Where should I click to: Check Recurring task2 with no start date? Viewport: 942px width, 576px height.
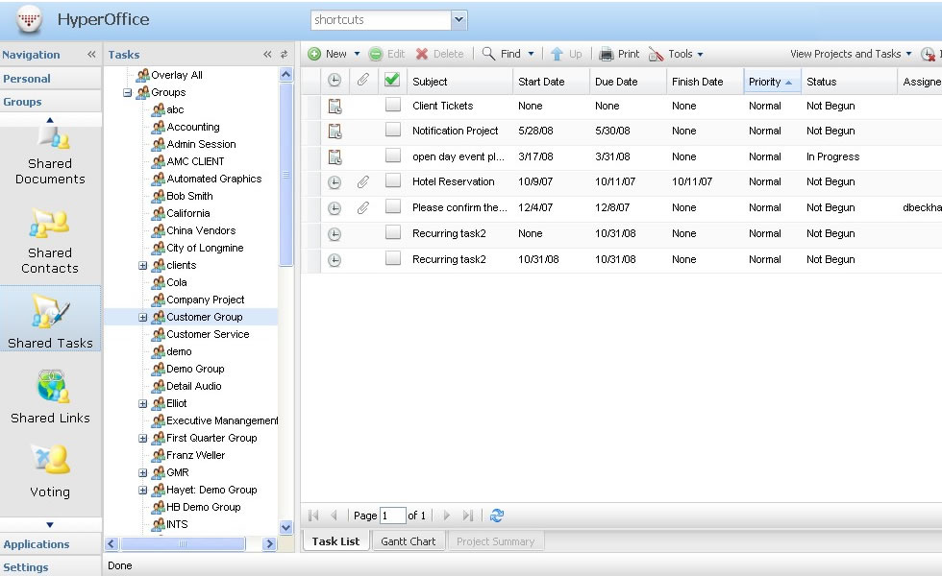393,232
